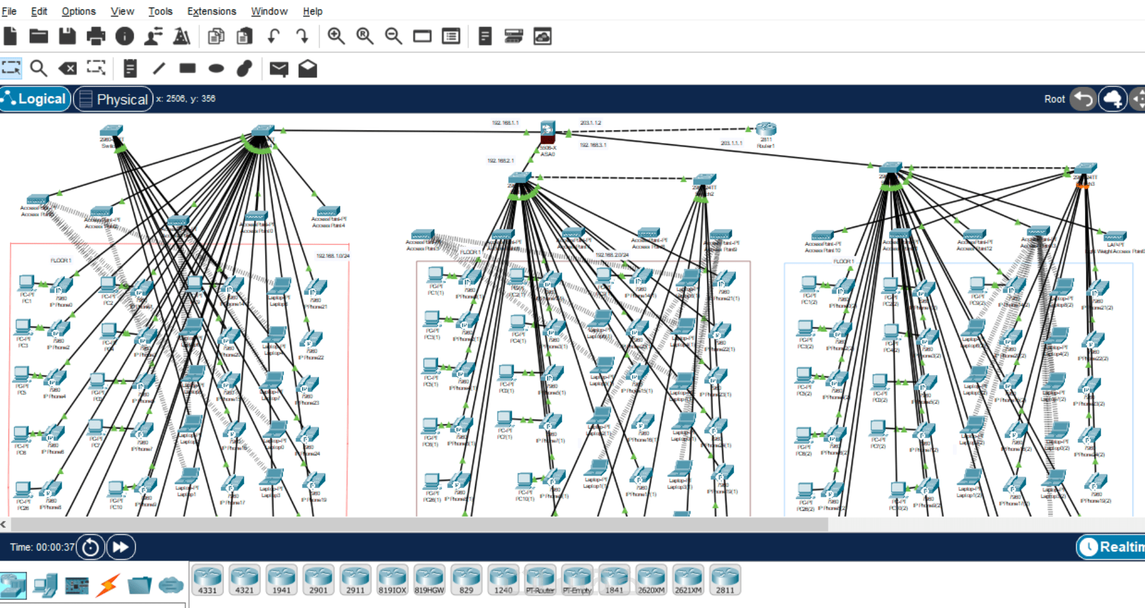Power cycle devices with the reset time button

[91, 547]
